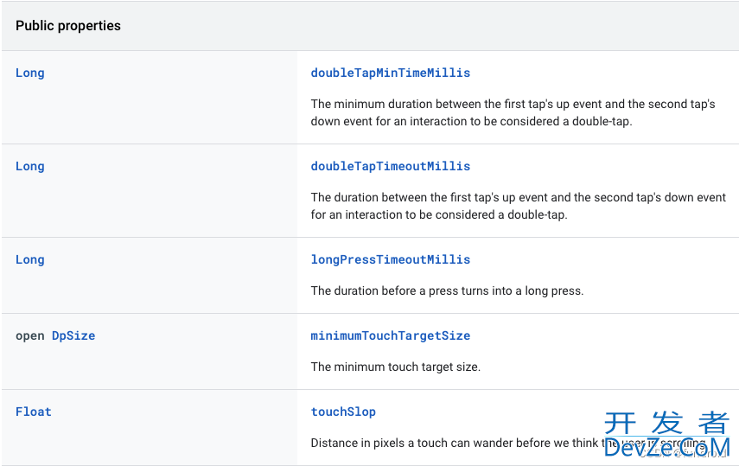The width and height of the screenshot is (739, 466).
Task: Open the doubleTapTimeoutMillis property link
Action: click(x=390, y=166)
